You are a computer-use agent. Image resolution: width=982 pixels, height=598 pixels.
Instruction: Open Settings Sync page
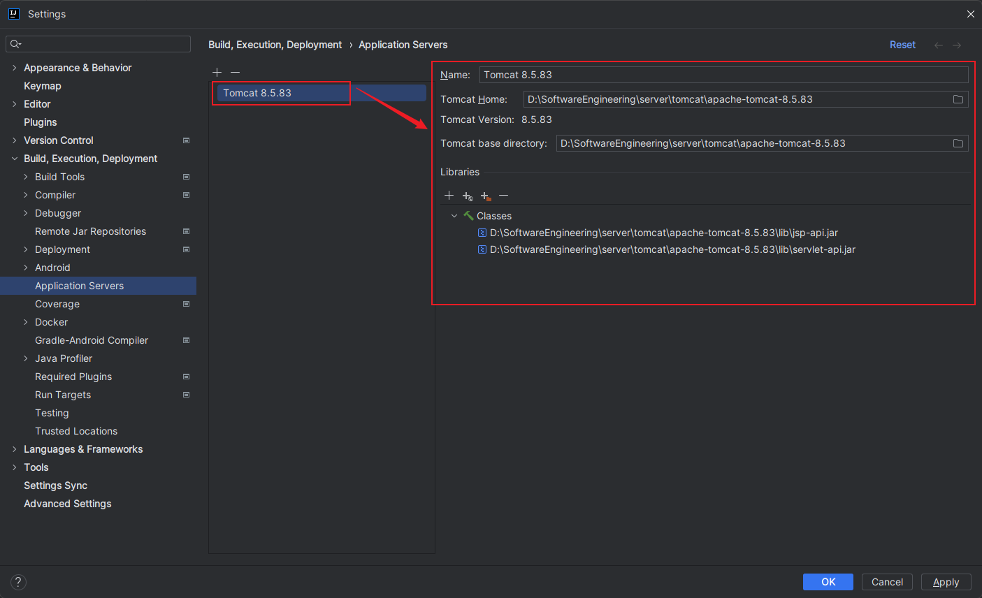(x=55, y=486)
